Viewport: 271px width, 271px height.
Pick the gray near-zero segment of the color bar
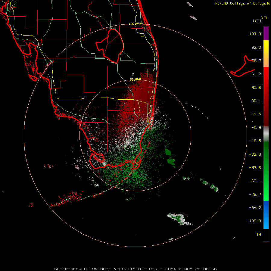click(x=266, y=134)
